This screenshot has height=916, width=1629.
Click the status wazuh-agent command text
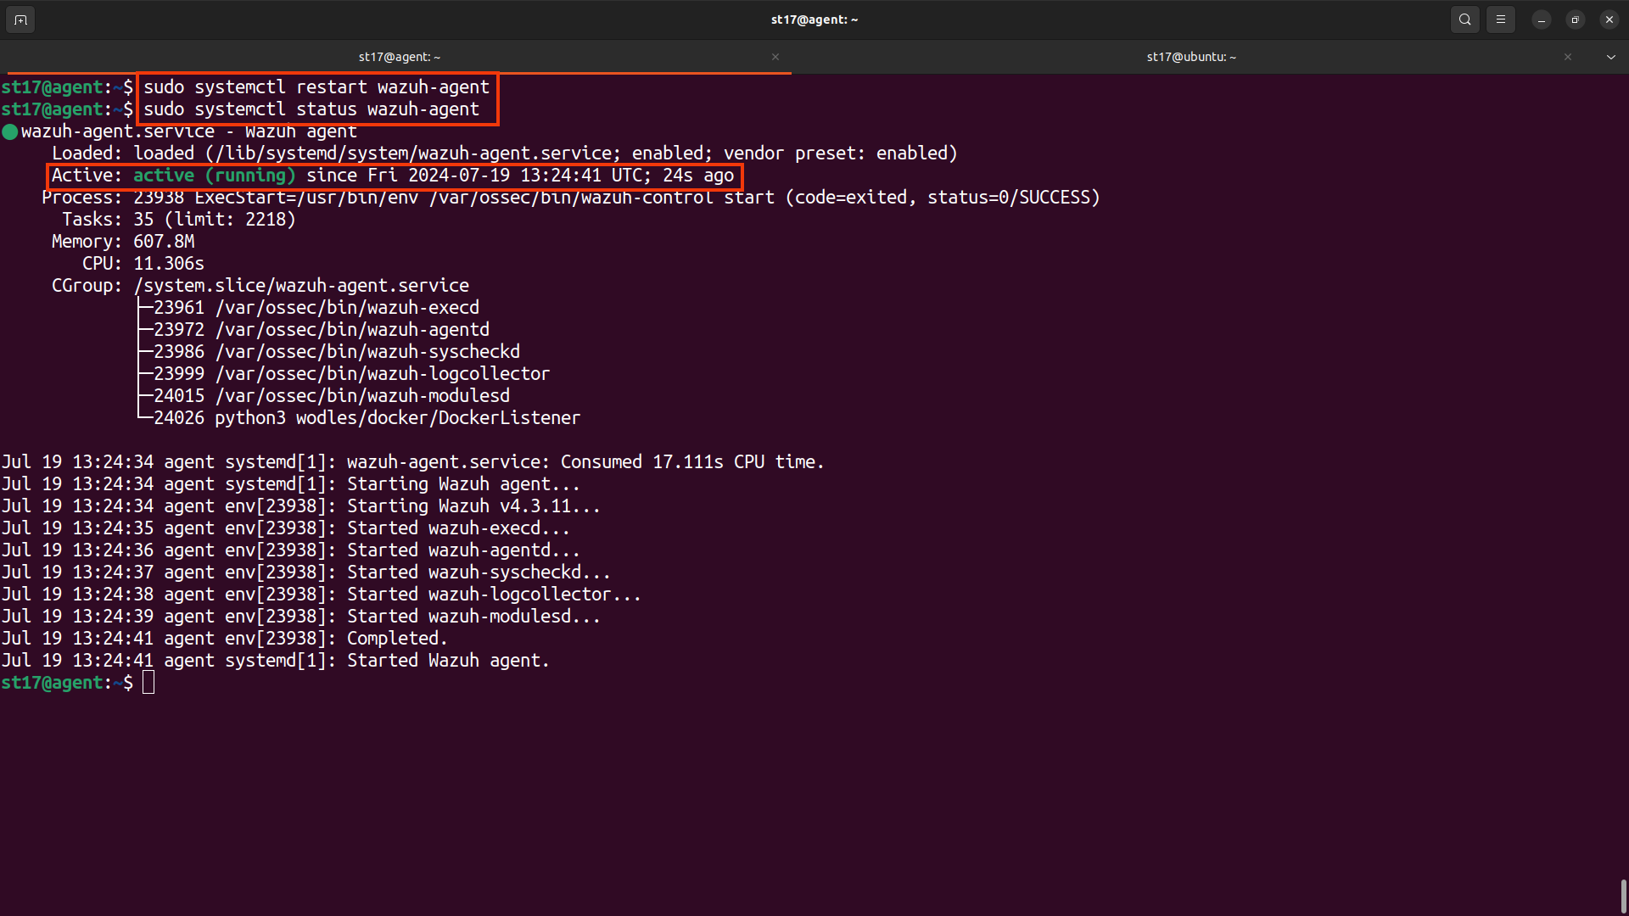(x=311, y=109)
